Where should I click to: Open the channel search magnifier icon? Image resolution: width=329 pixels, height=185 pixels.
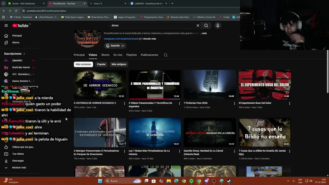[166, 55]
